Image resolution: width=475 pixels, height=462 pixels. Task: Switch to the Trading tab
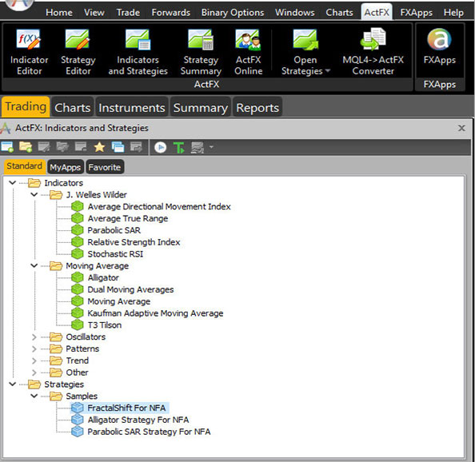(x=26, y=107)
